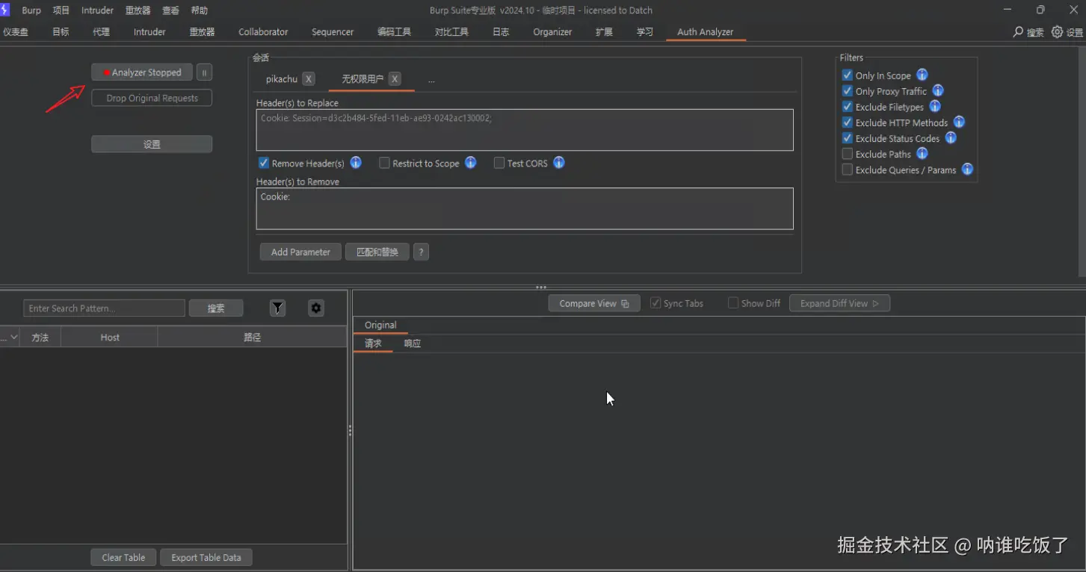Close the pikachu session tab with X
This screenshot has width=1086, height=572.
309,79
